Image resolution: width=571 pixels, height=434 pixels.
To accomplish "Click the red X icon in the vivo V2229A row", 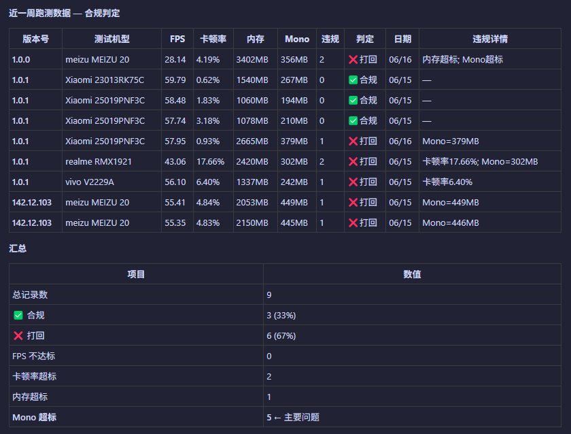I will point(353,182).
